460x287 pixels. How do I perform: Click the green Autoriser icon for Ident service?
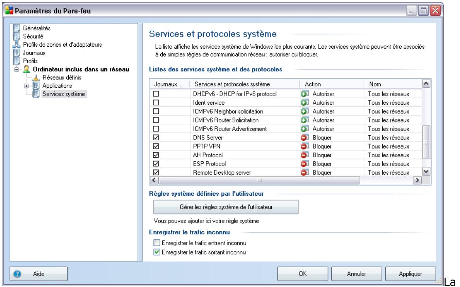304,103
